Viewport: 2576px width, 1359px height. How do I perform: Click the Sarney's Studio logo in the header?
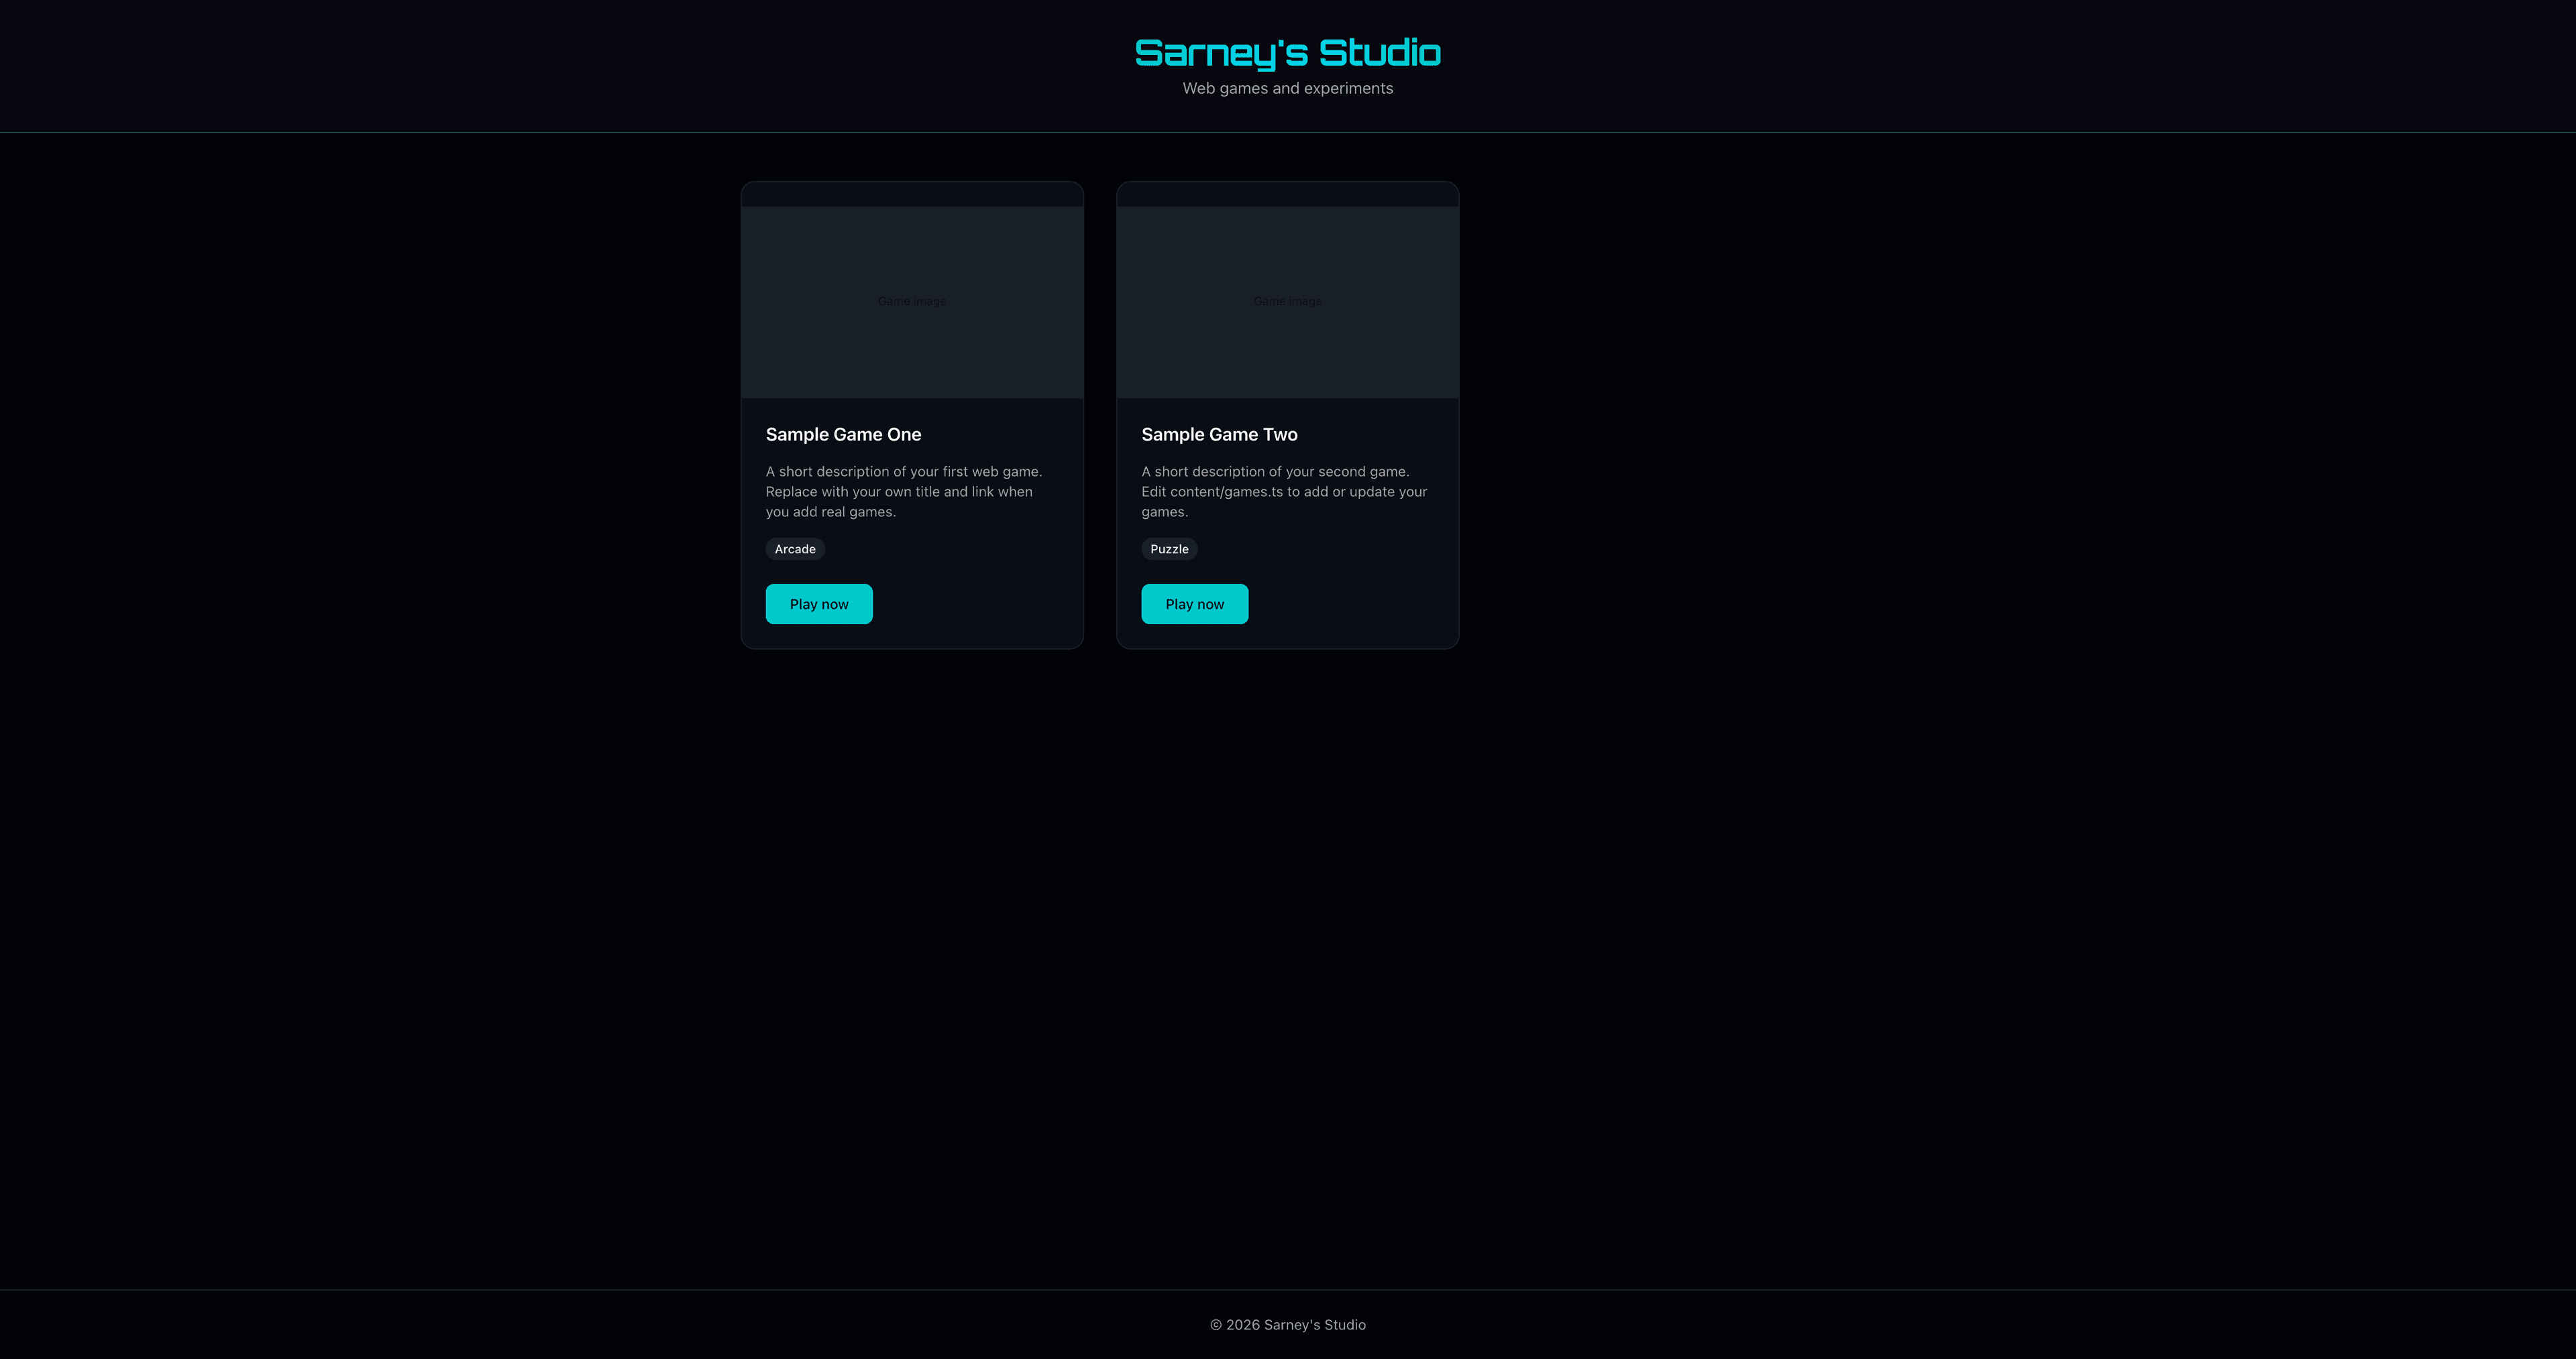click(x=1287, y=52)
